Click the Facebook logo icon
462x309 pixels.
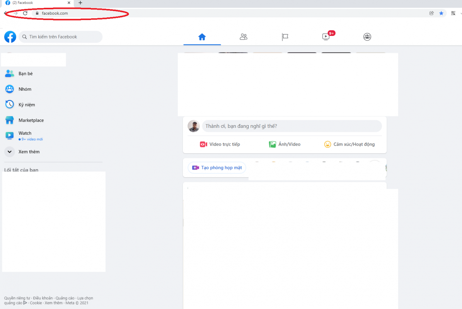coord(10,37)
